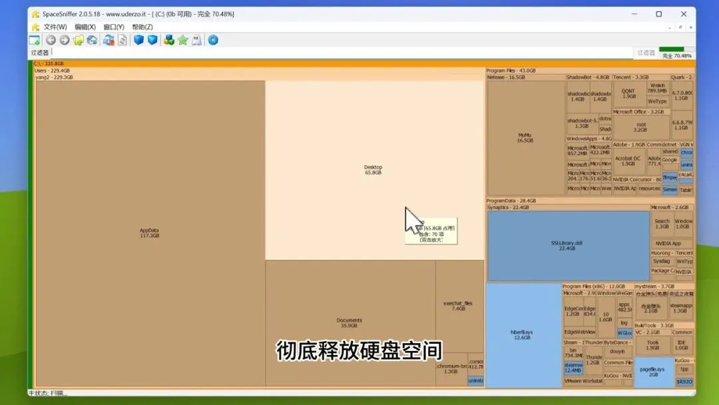Toggle the ghost unknown space icon

coord(196,41)
